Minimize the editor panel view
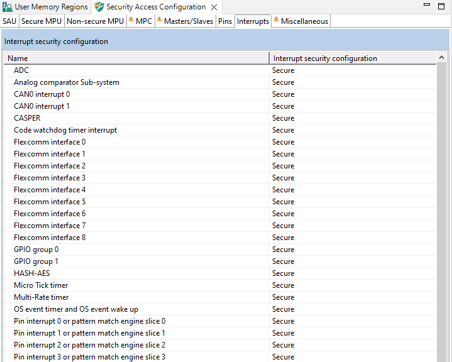The image size is (452, 362). coord(424,6)
